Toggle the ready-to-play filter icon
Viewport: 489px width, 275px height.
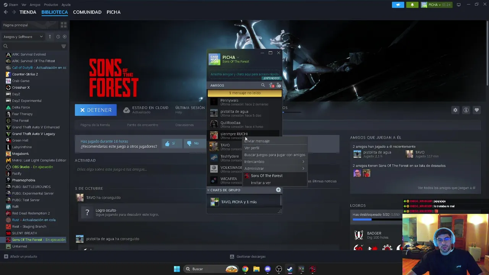65,37
